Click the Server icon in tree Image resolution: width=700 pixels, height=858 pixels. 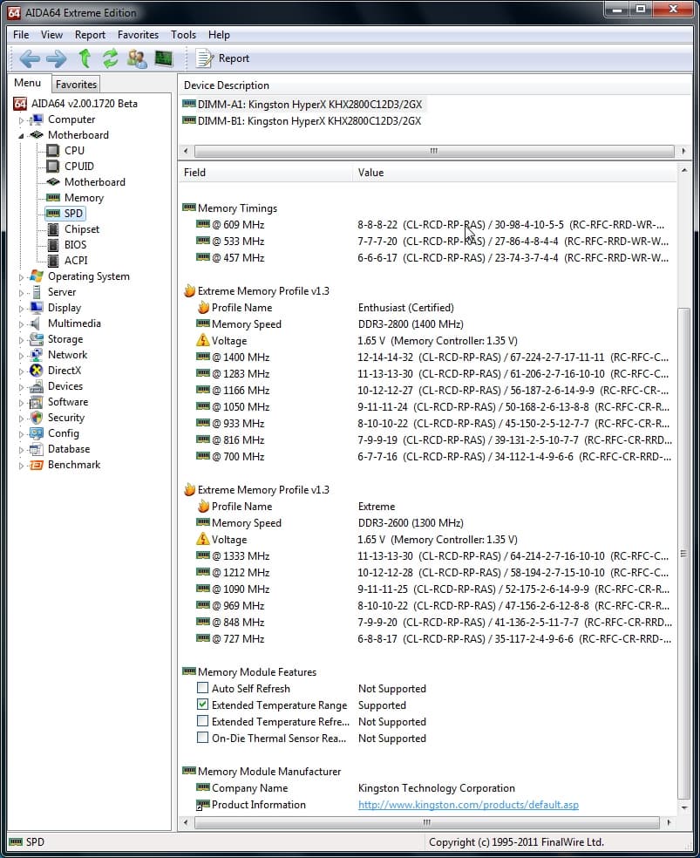37,292
